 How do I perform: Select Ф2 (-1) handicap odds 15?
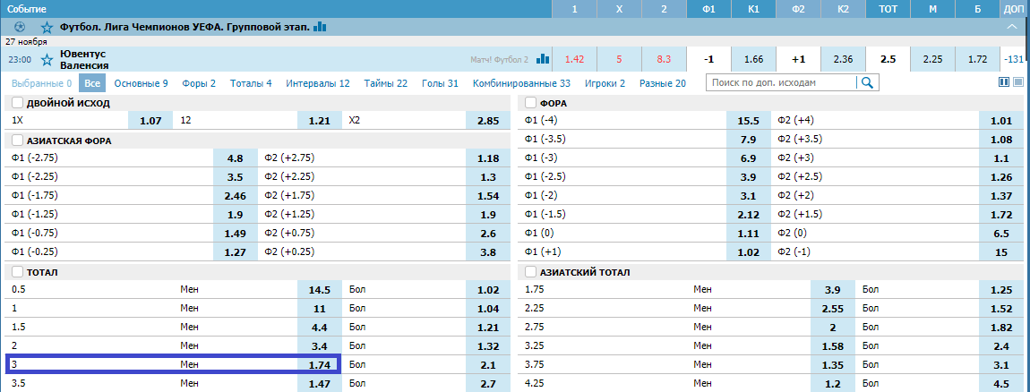pyautogui.click(x=1001, y=251)
